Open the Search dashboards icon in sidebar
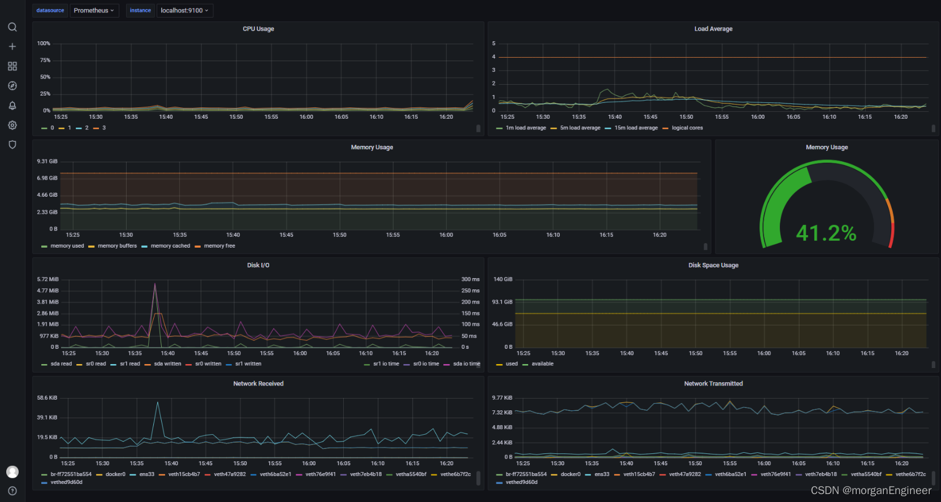941x502 pixels. click(x=12, y=27)
